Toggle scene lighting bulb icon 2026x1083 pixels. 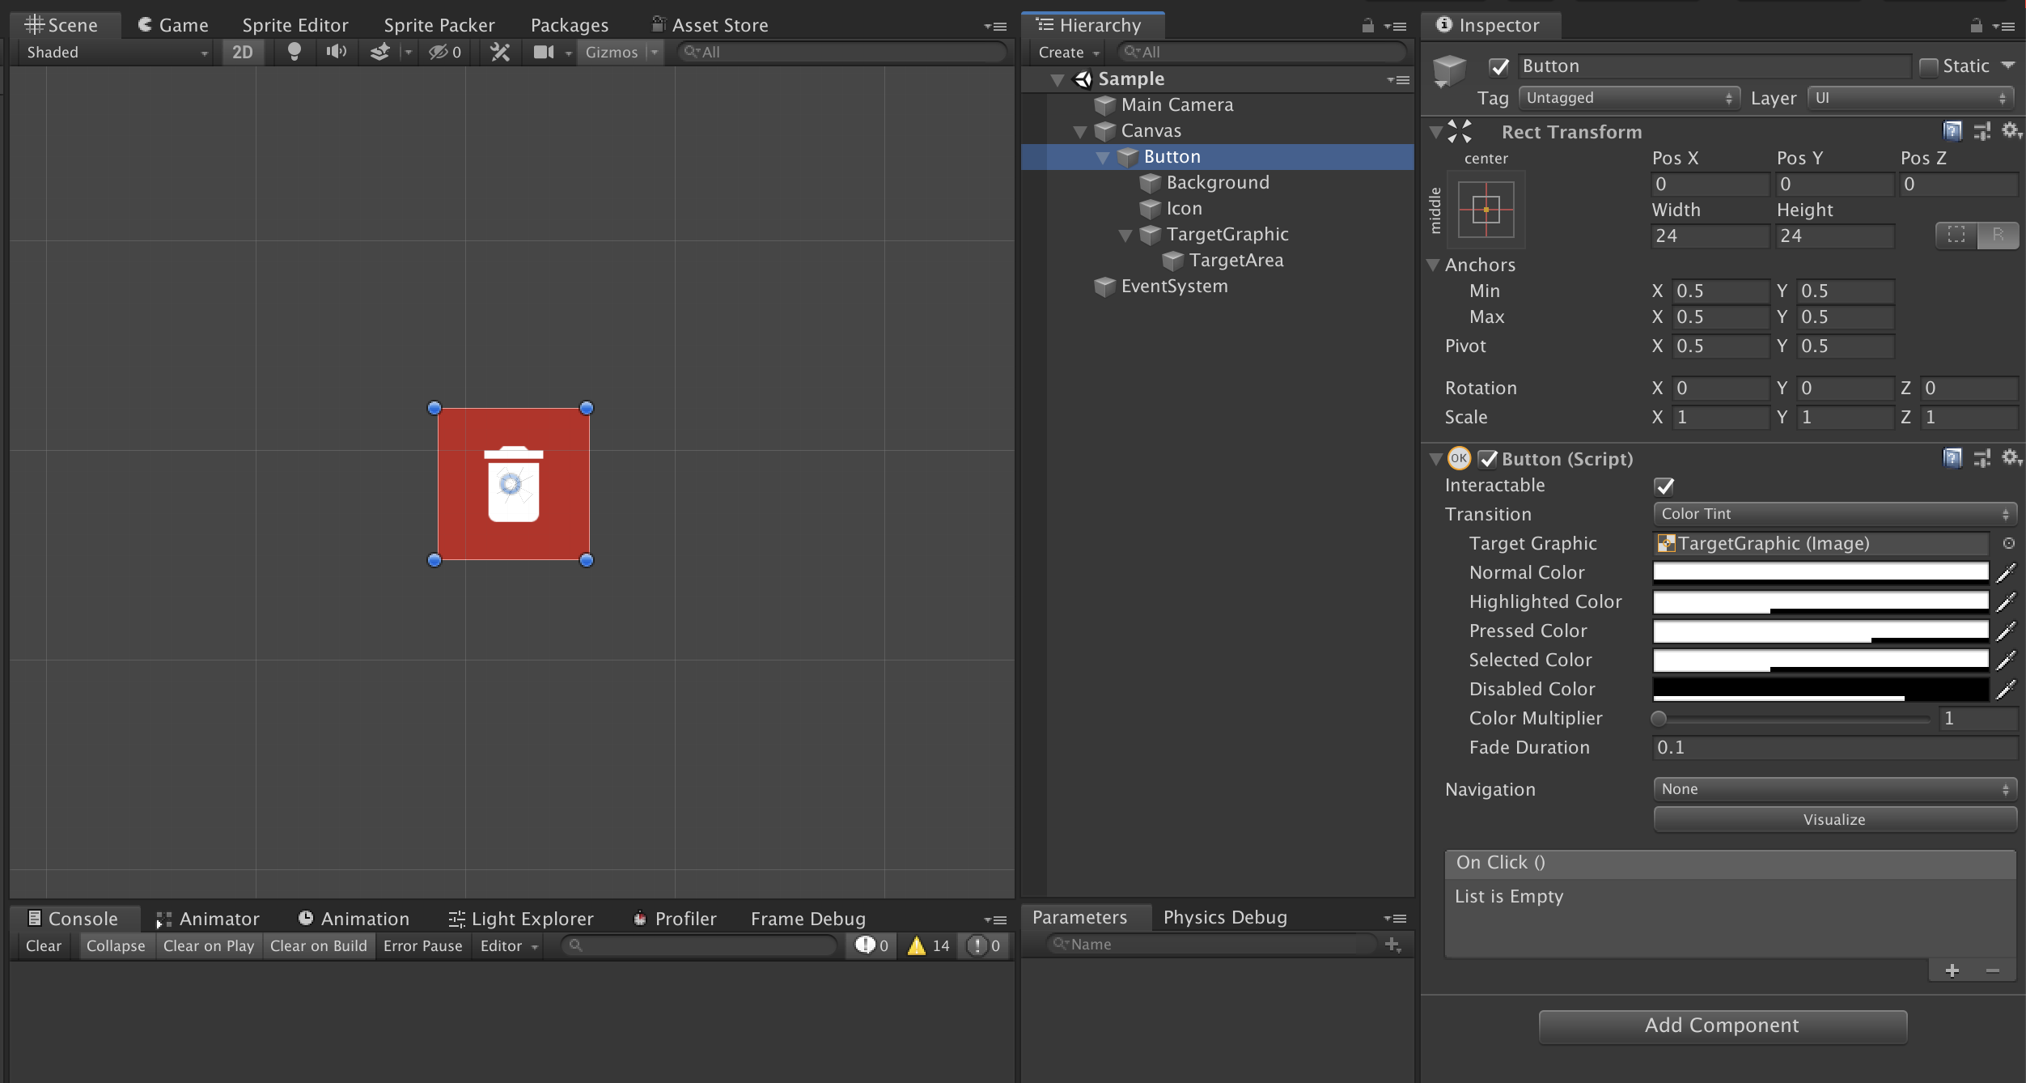(x=295, y=52)
